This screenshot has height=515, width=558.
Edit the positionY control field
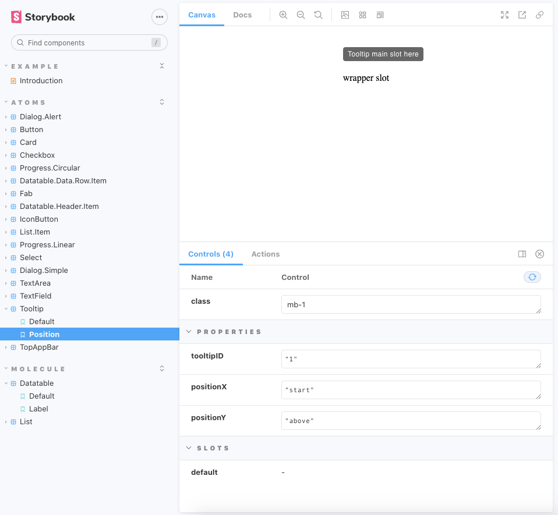[x=411, y=421]
